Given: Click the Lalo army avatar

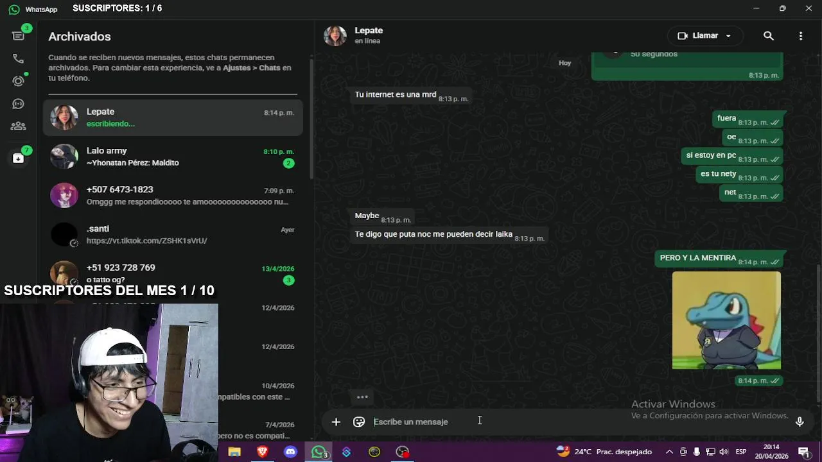Looking at the screenshot, I should [x=64, y=157].
